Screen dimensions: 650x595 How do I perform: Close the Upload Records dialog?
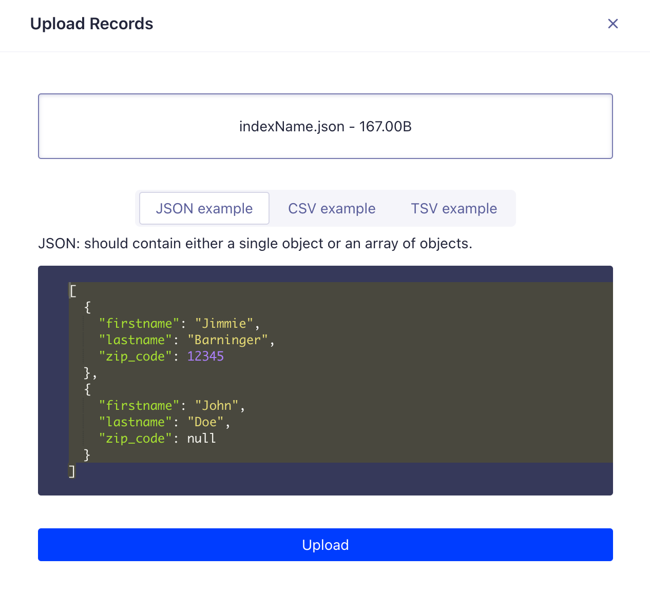click(x=613, y=24)
